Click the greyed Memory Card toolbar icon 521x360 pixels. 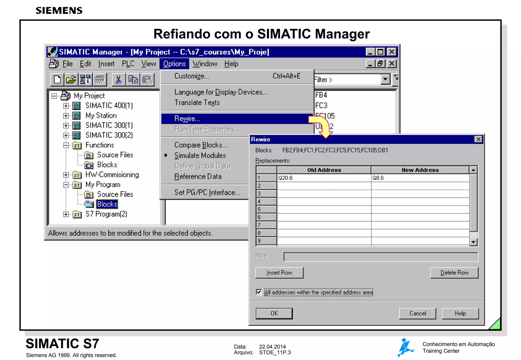[99, 80]
